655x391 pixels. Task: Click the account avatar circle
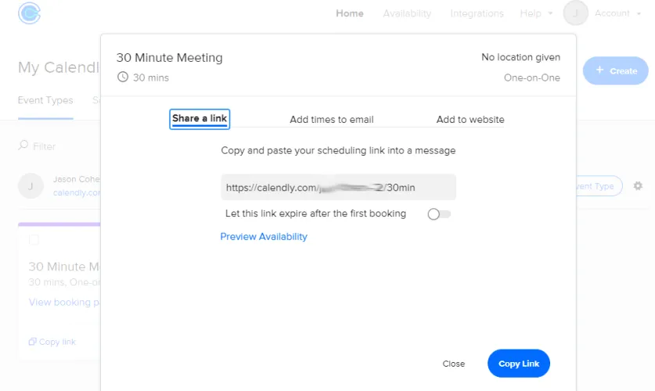click(575, 13)
